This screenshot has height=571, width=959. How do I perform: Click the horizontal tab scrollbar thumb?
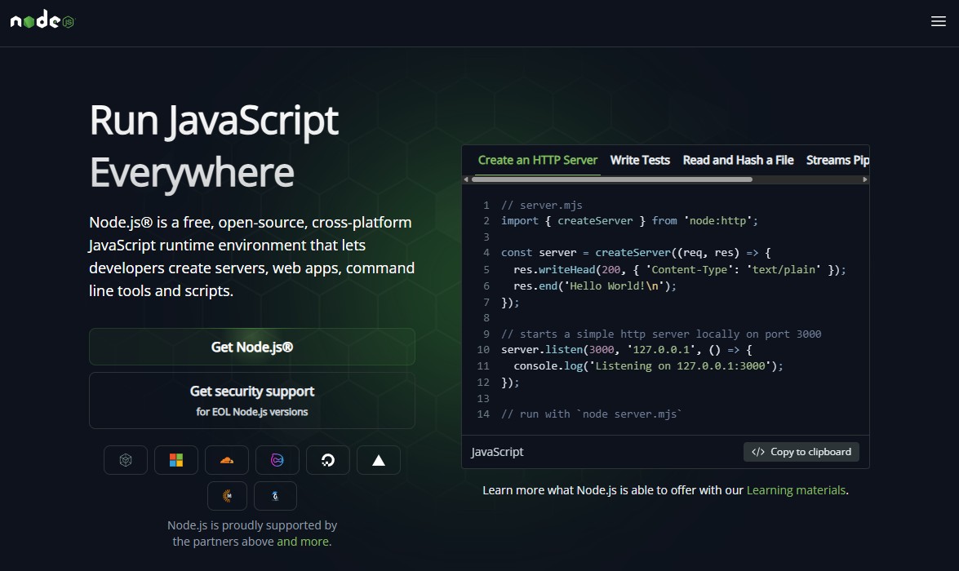pos(611,179)
